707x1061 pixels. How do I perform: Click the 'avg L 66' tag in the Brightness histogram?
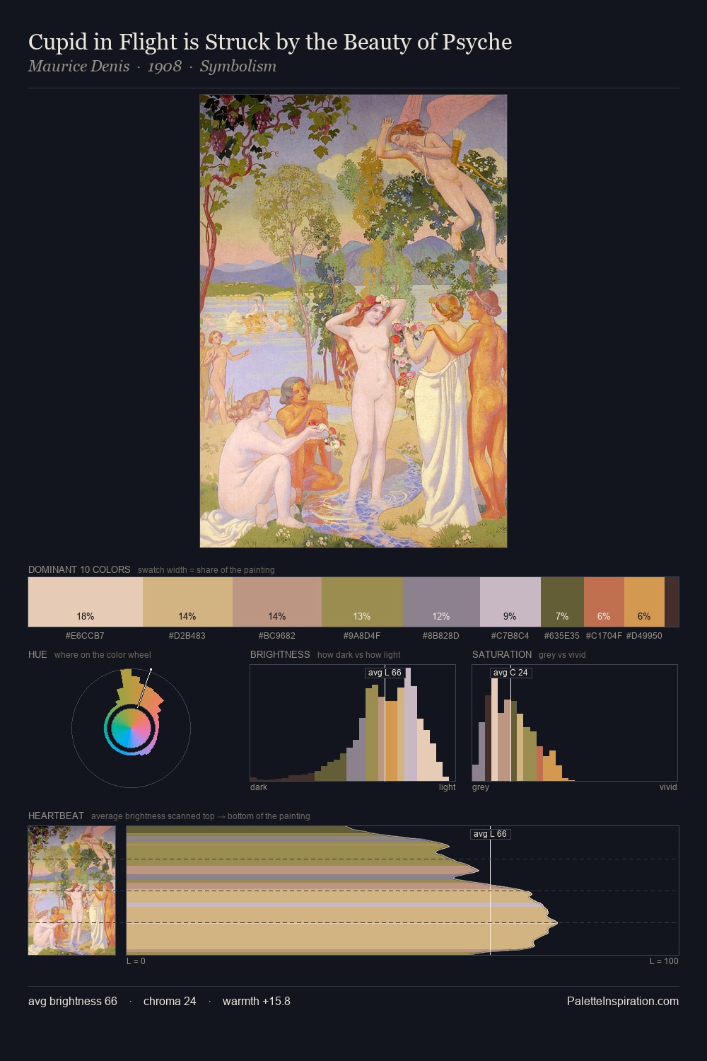(385, 673)
